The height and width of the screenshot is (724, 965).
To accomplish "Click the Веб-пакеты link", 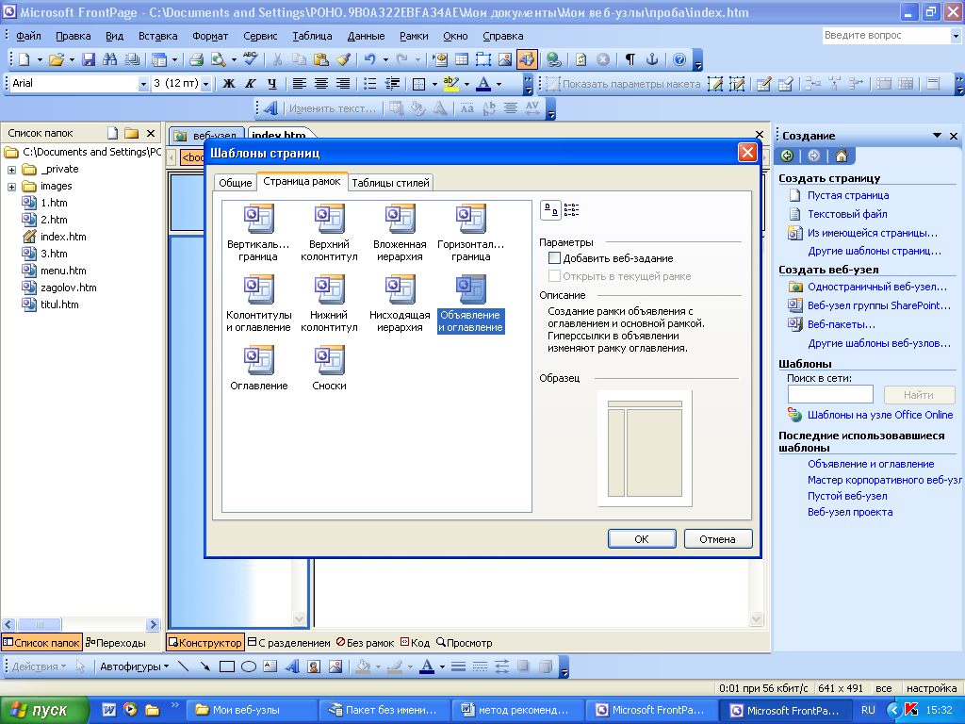I will point(842,324).
